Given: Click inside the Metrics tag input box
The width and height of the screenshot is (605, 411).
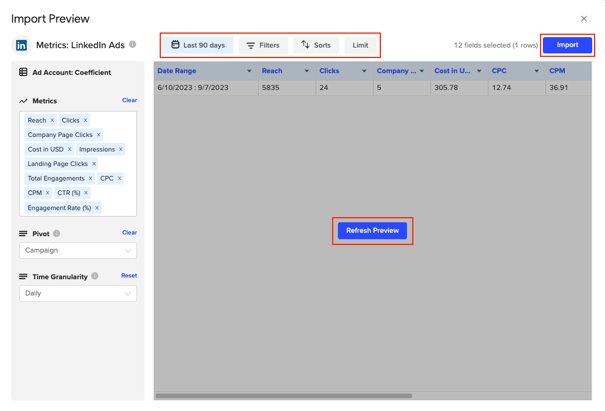Looking at the screenshot, I should pyautogui.click(x=78, y=164).
